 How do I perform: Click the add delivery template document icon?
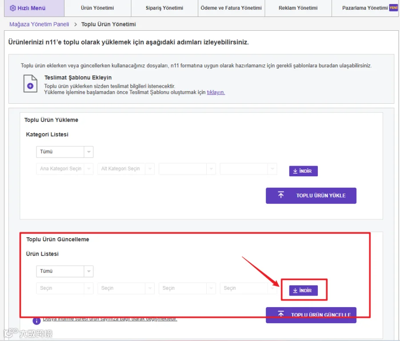click(x=30, y=84)
